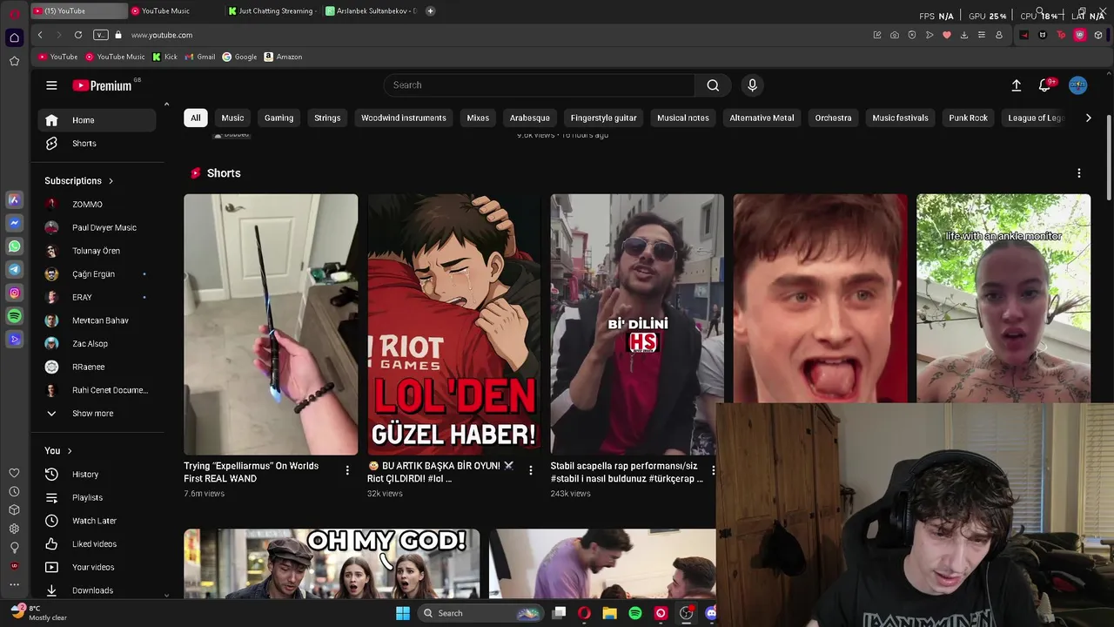This screenshot has height=627, width=1114.
Task: Open Playlists in sidebar
Action: pos(97,497)
